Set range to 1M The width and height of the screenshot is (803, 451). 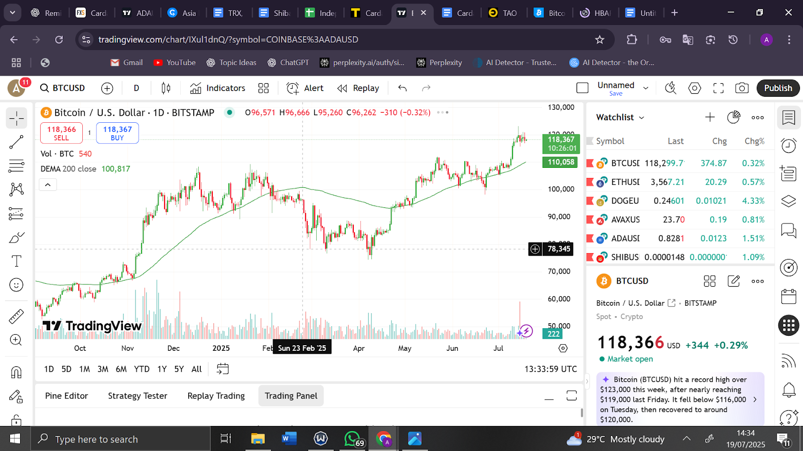coord(84,369)
